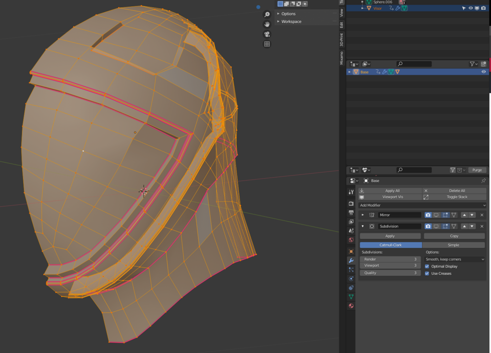491x353 pixels.
Task: Click the Purge button
Action: point(477,170)
